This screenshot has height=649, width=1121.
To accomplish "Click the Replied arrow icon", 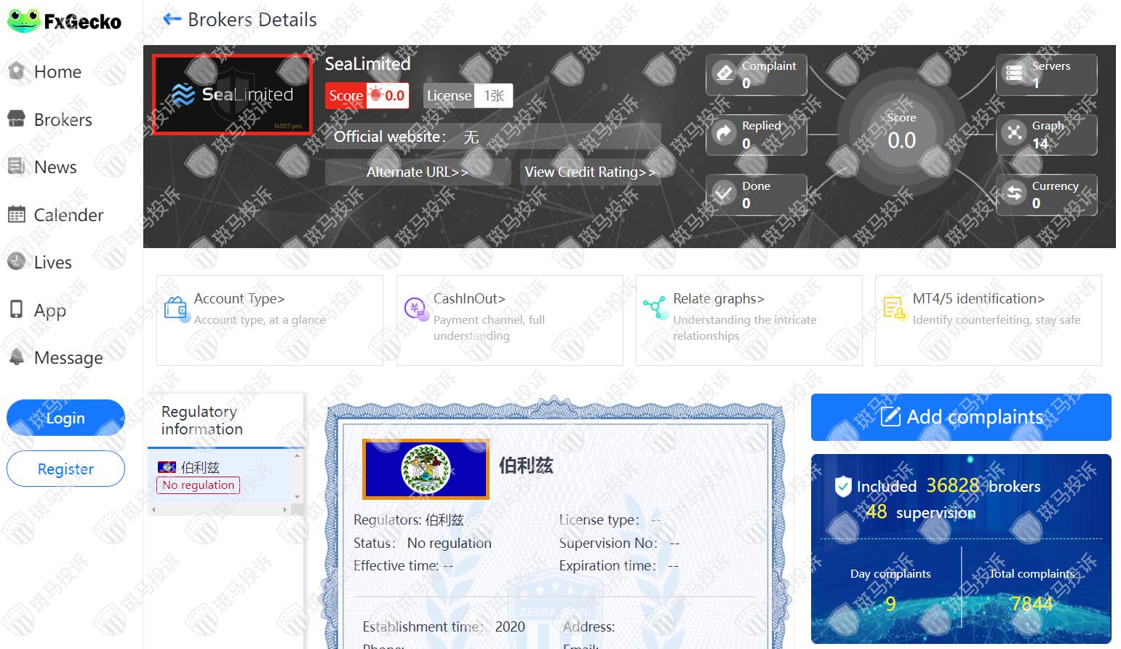I will coord(725,134).
